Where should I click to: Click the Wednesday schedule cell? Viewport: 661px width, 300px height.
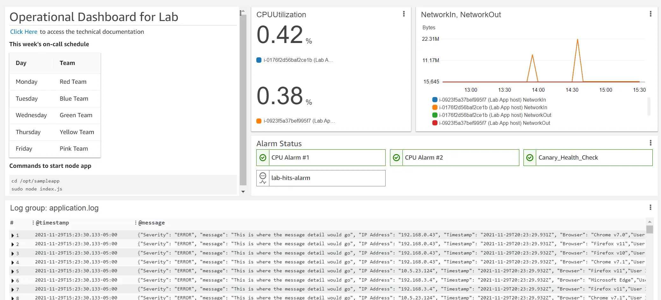point(31,115)
